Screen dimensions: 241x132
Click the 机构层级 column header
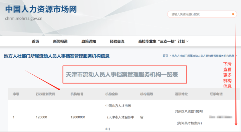pos(146,94)
